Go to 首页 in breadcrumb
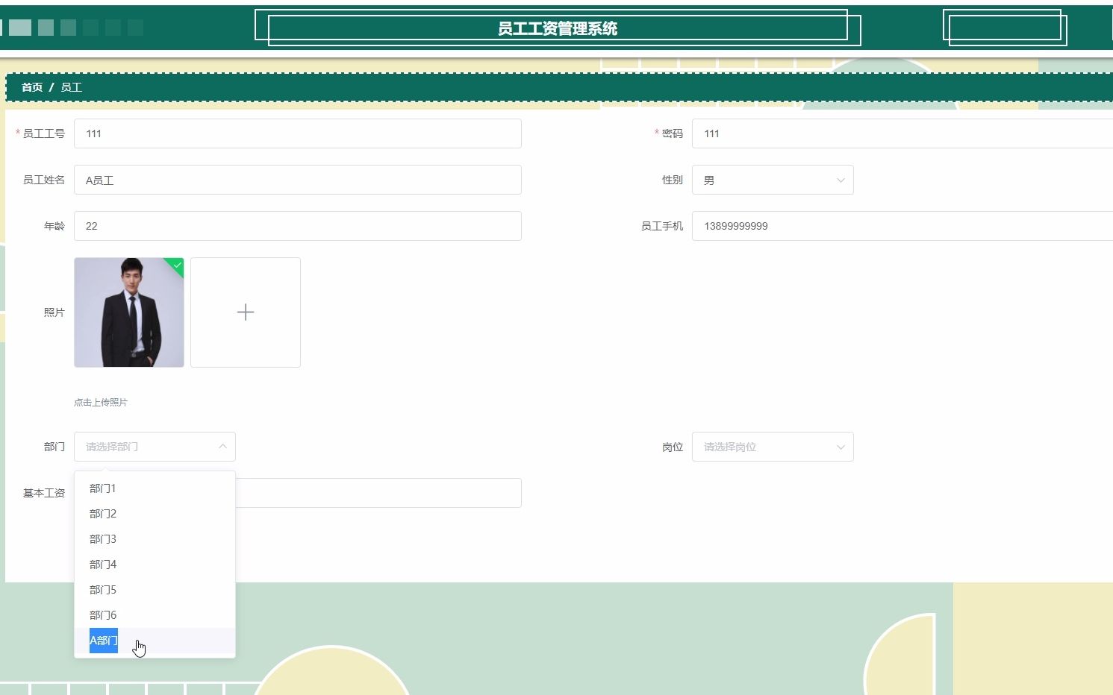The height and width of the screenshot is (695, 1113). tap(32, 87)
